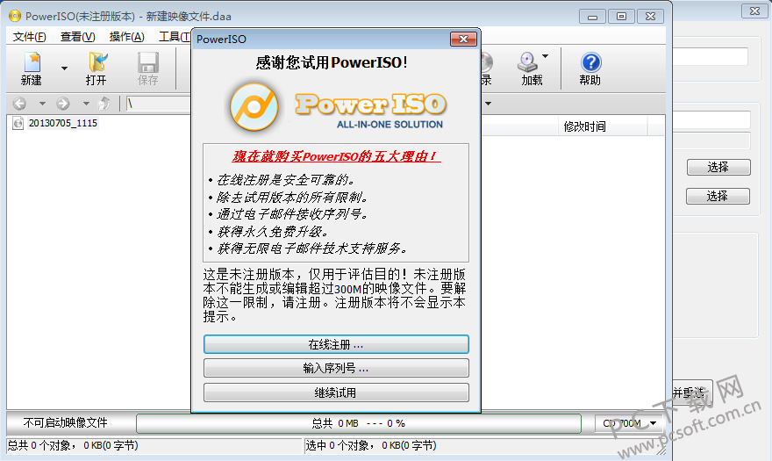Screen dimensions: 772x461
Task: Click the 修改时间 column header
Action: 584,126
